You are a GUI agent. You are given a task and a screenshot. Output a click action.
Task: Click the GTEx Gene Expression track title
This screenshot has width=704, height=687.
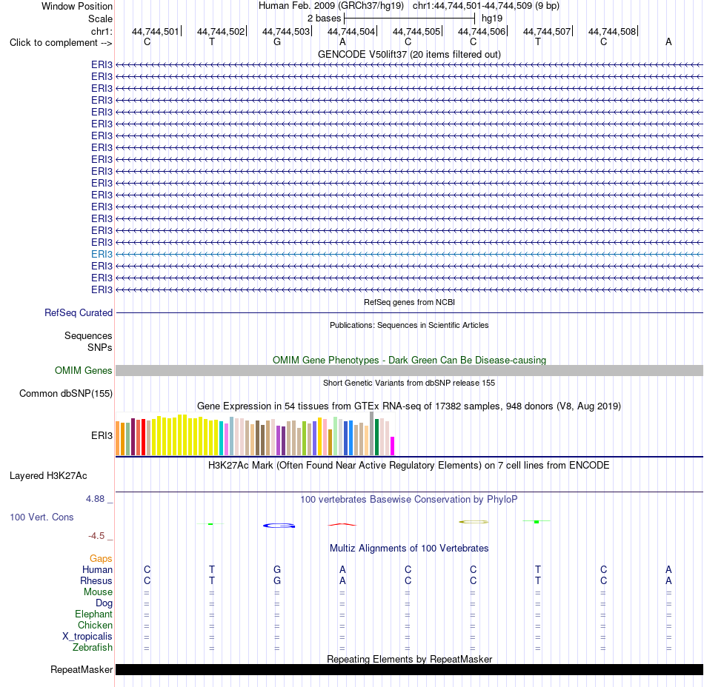coord(409,406)
